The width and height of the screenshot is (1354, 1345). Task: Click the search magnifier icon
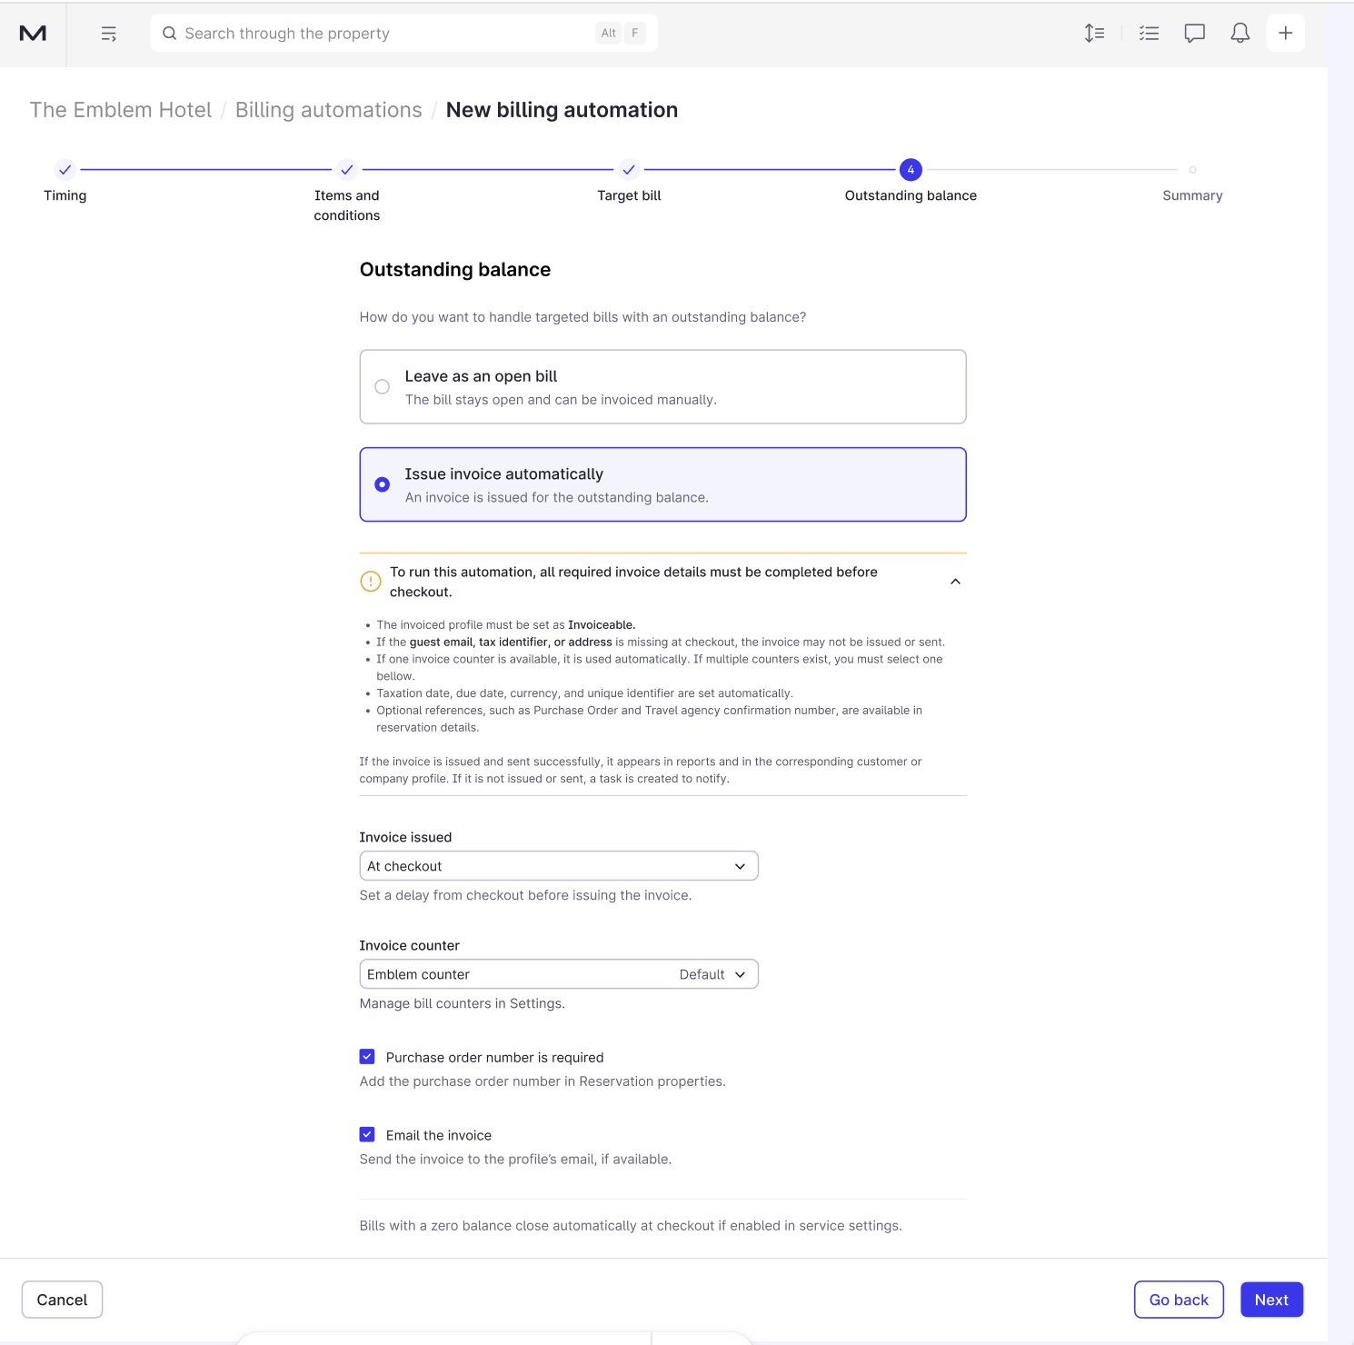click(x=169, y=34)
